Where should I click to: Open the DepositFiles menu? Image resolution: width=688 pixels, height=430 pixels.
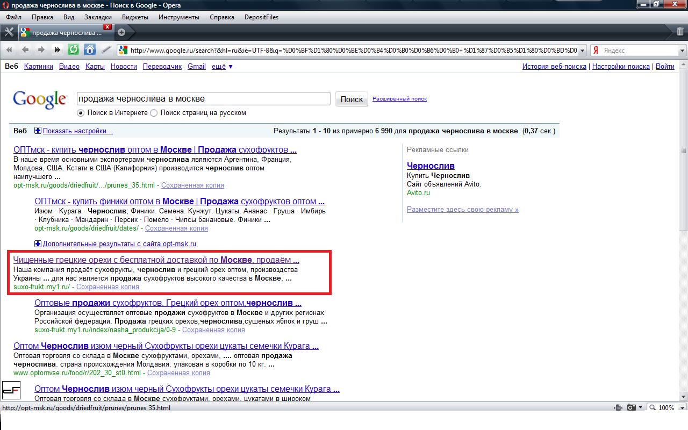(261, 17)
